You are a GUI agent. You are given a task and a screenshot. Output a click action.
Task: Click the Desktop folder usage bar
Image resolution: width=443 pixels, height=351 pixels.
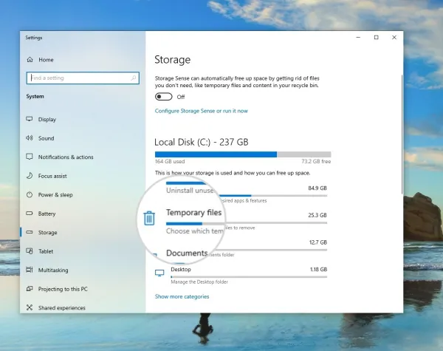249,277
